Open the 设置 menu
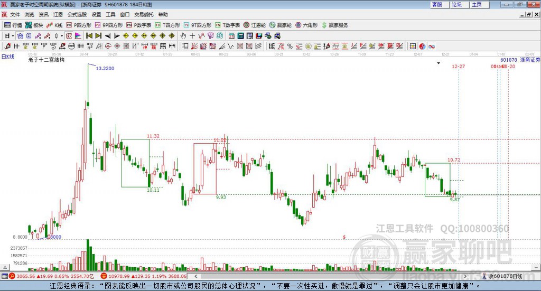Screen dimensions: 541x291 96,14
